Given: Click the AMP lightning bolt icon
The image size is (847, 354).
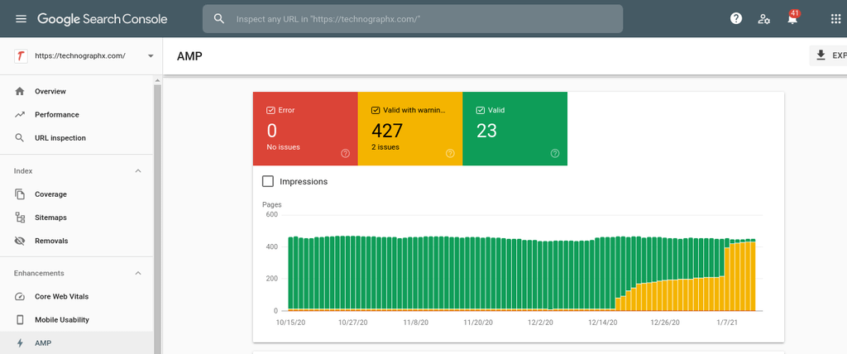Looking at the screenshot, I should click(x=20, y=342).
